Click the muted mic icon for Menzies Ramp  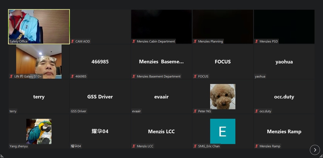pos(257,146)
